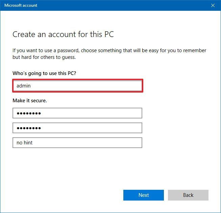
Task: Place cursor on the "no hint" text
Action: point(25,143)
